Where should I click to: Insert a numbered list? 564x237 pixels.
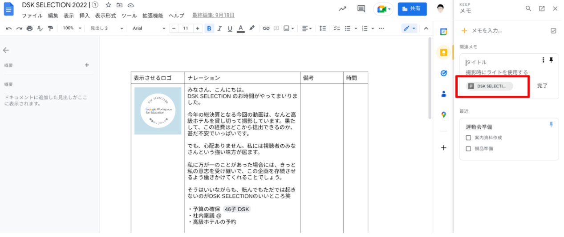(x=365, y=28)
